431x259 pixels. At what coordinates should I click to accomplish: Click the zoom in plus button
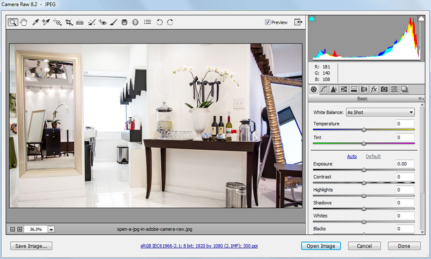(x=20, y=229)
